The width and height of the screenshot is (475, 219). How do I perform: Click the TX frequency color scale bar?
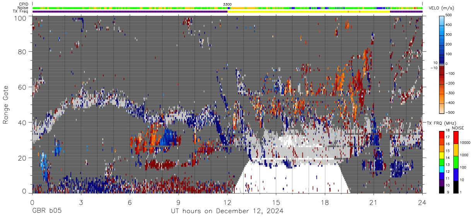[442, 162]
